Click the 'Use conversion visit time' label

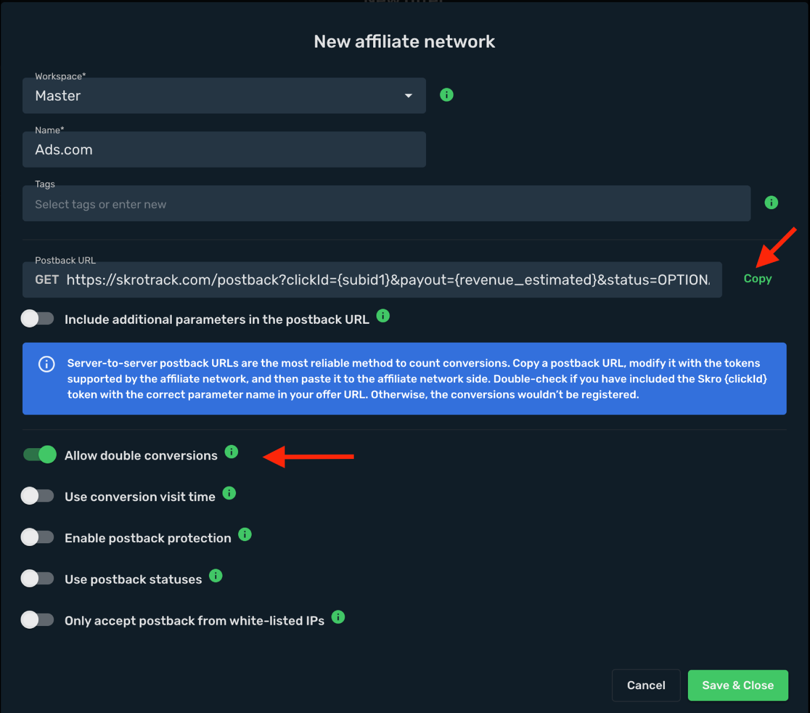(x=140, y=497)
